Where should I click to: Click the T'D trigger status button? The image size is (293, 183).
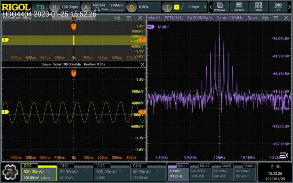[x=40, y=7]
